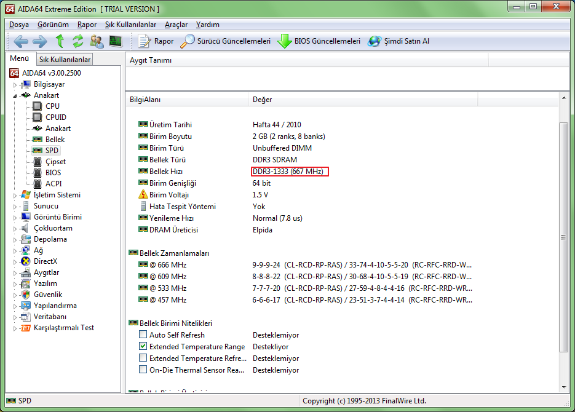Open the Rapor menu

87,25
